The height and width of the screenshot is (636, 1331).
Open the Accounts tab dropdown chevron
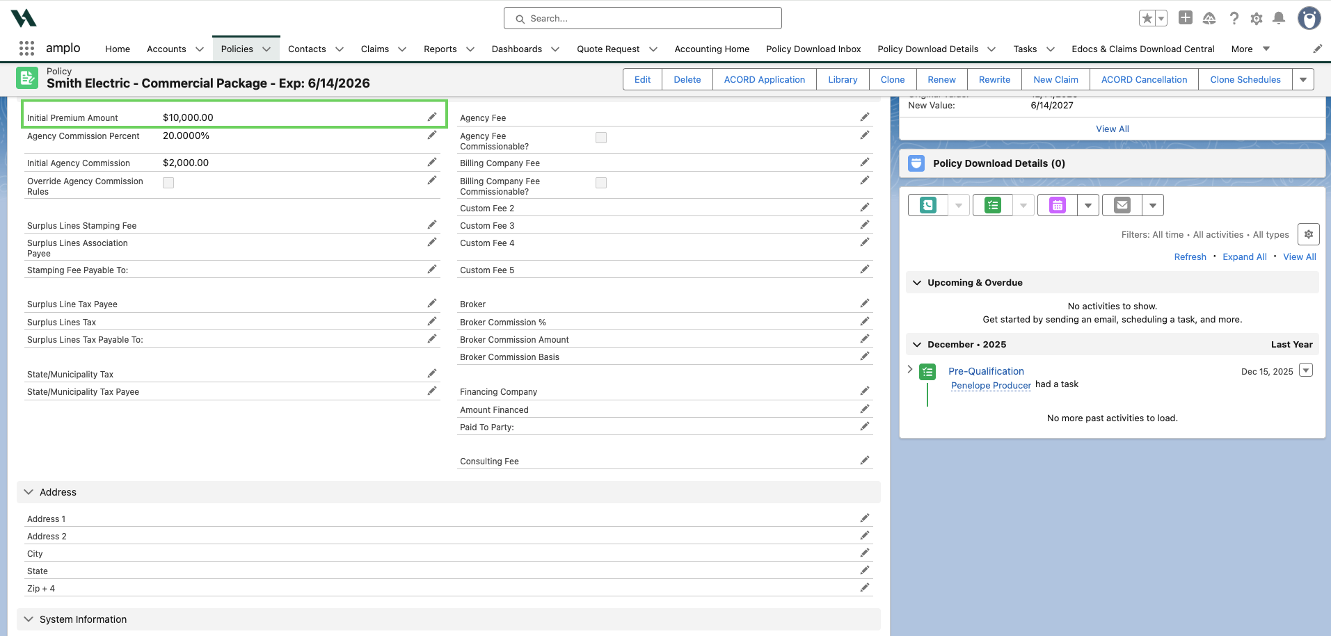200,49
